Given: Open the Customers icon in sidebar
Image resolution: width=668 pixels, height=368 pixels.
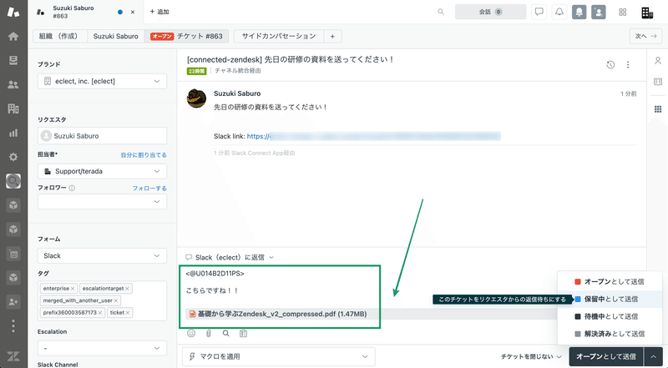Looking at the screenshot, I should pos(13,85).
